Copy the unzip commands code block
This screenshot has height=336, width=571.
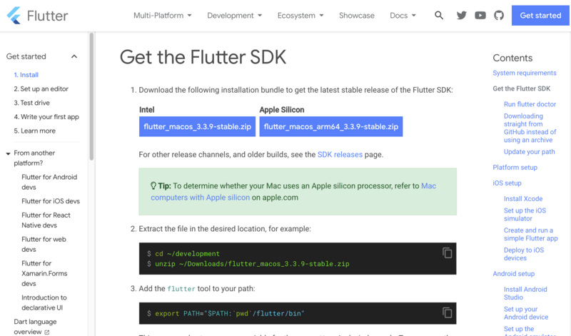448,253
